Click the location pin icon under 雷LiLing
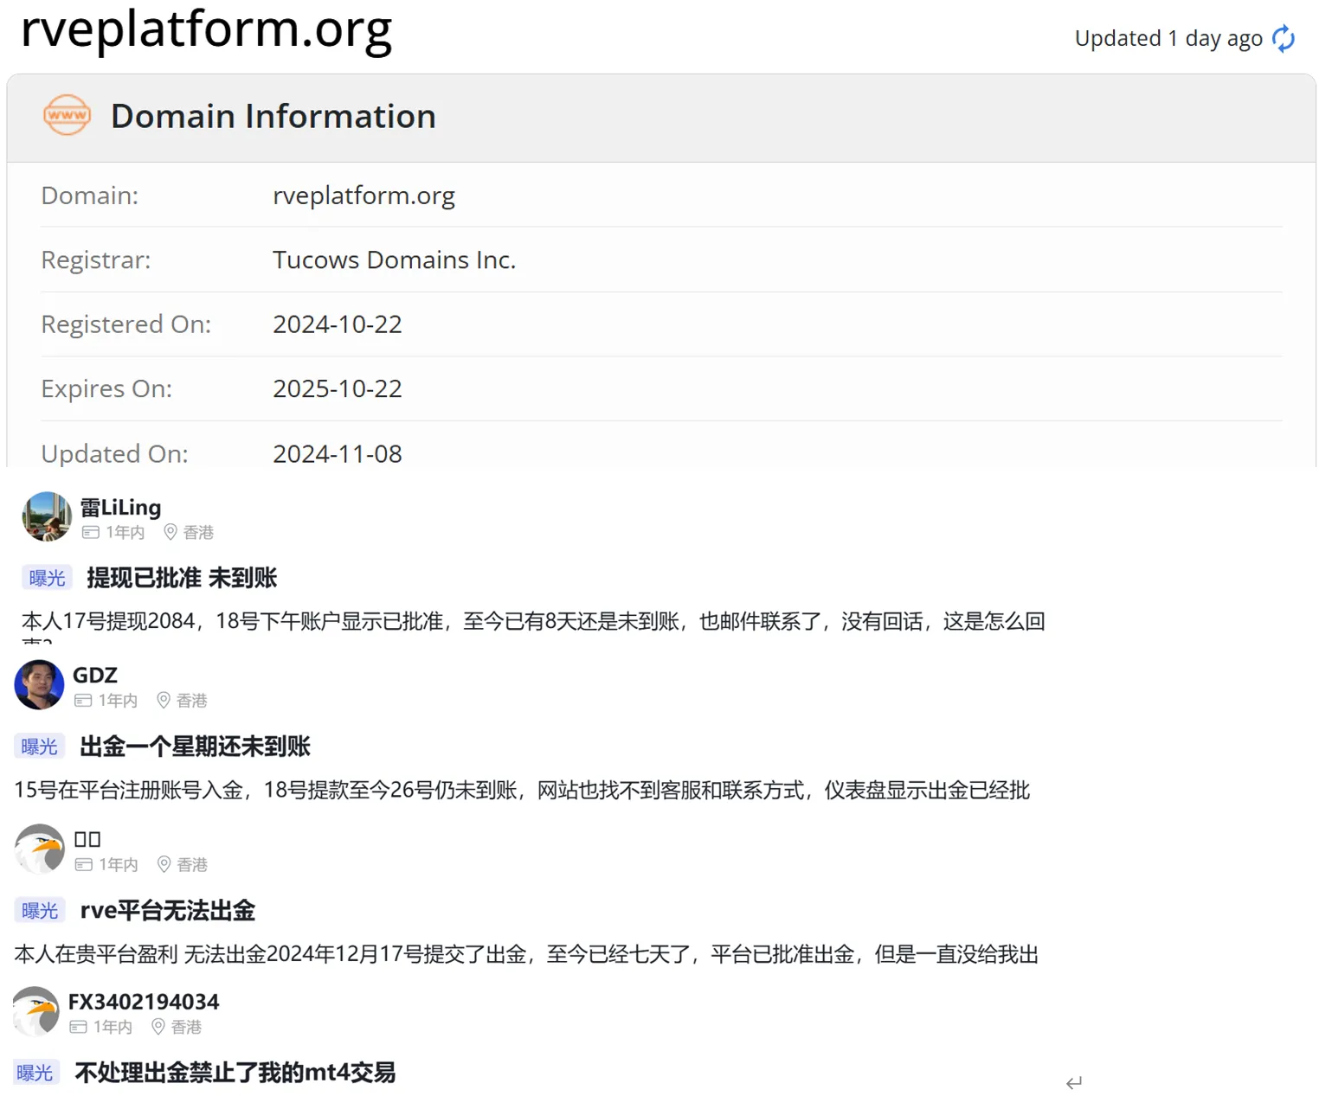The width and height of the screenshot is (1319, 1096). point(171,532)
